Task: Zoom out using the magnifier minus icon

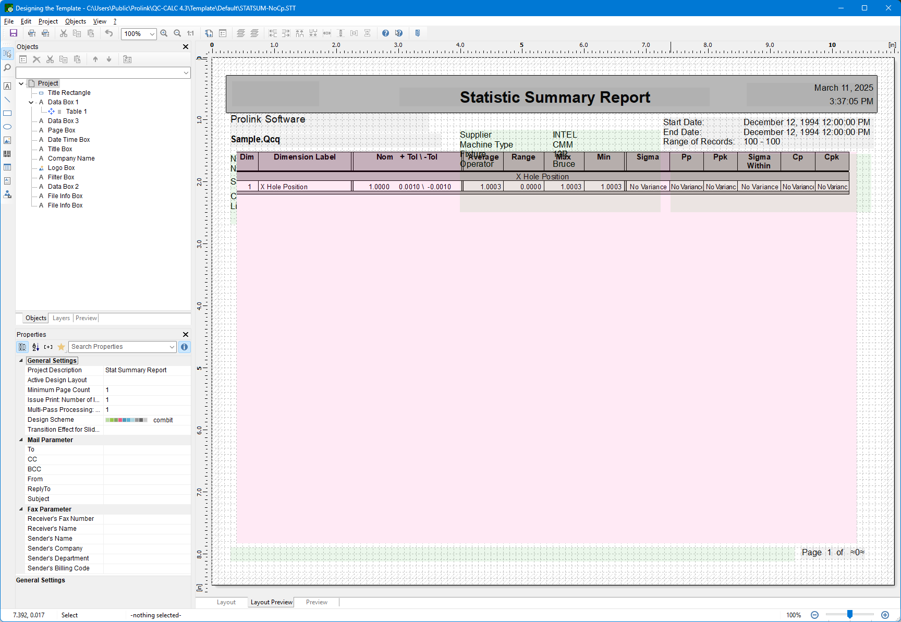Action: 177,33
